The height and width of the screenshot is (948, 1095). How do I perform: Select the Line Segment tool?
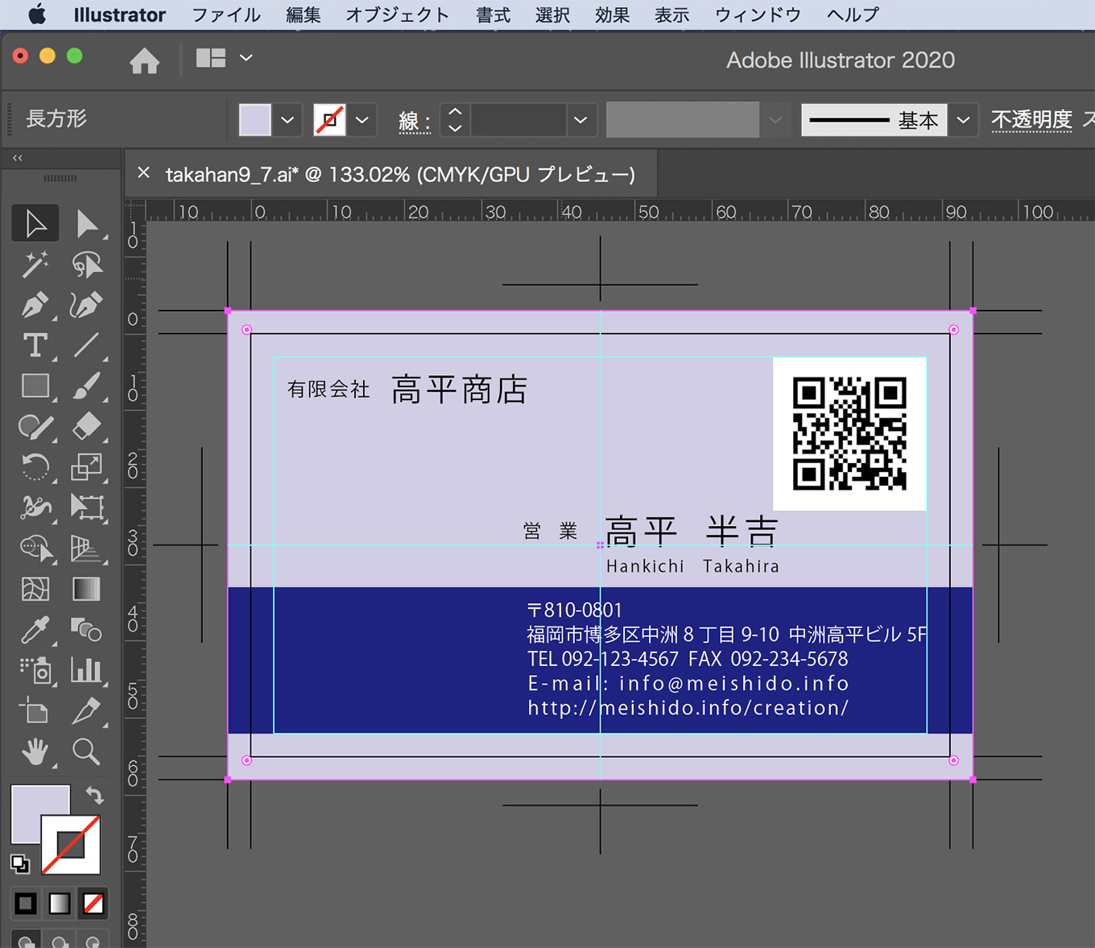[x=87, y=346]
